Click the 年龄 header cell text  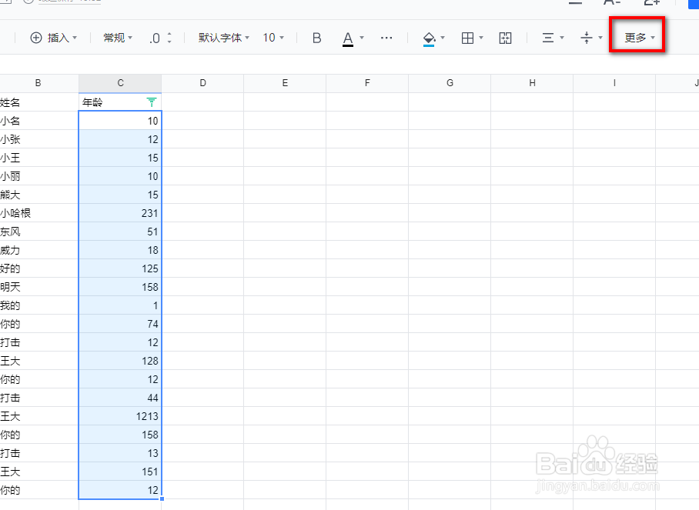coord(92,102)
